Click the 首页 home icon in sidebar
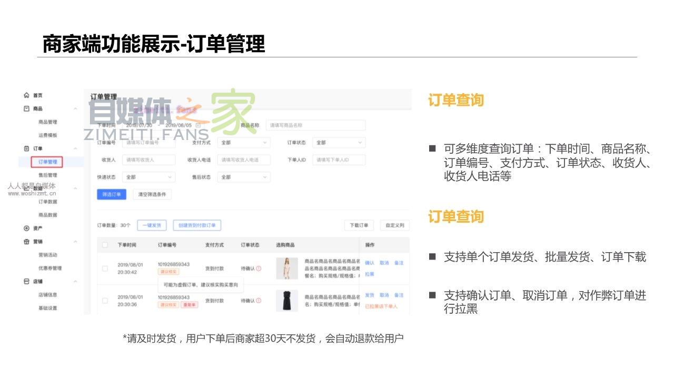Viewport: 674px width, 379px height. click(26, 95)
